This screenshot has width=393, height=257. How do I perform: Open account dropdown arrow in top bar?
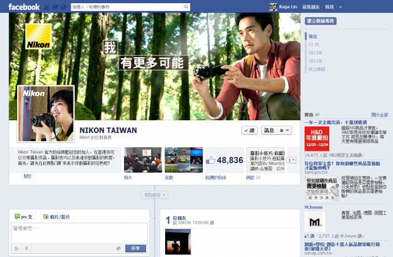[x=340, y=7]
